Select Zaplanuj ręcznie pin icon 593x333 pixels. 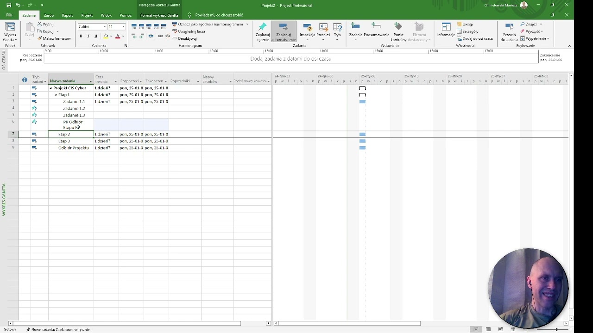(x=263, y=32)
